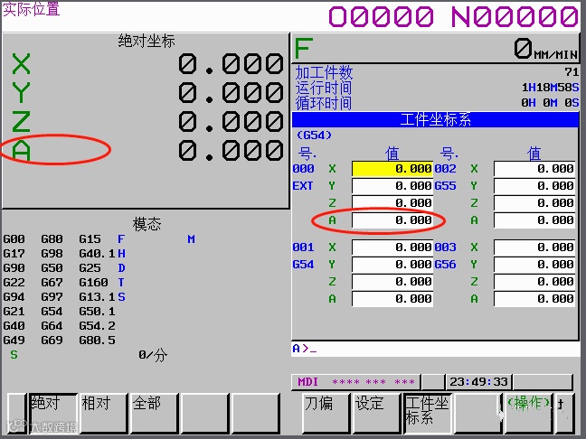Image resolution: width=586 pixels, height=439 pixels.
Task: Select the G55 Z offset value field
Action: coord(534,203)
